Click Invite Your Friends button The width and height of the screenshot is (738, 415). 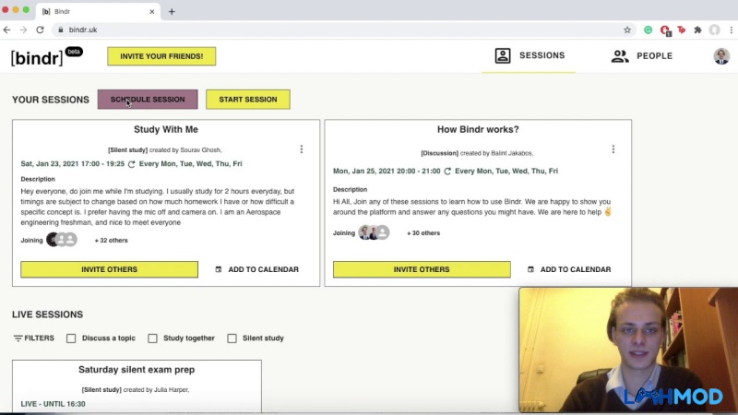tap(161, 56)
